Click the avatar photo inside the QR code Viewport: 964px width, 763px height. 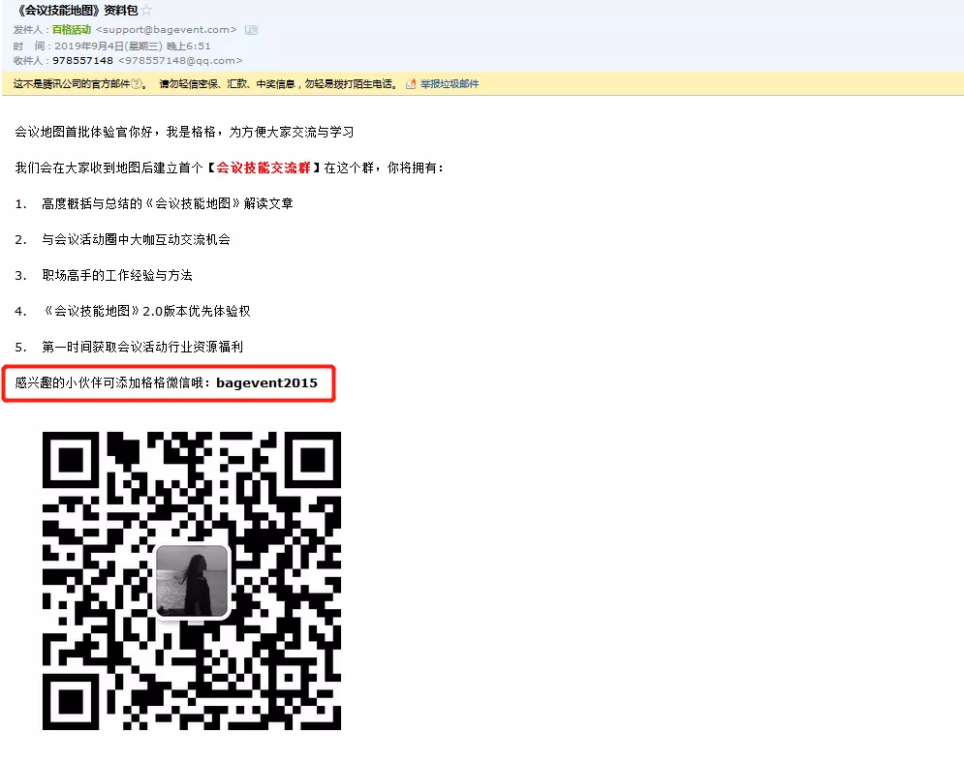pos(192,581)
